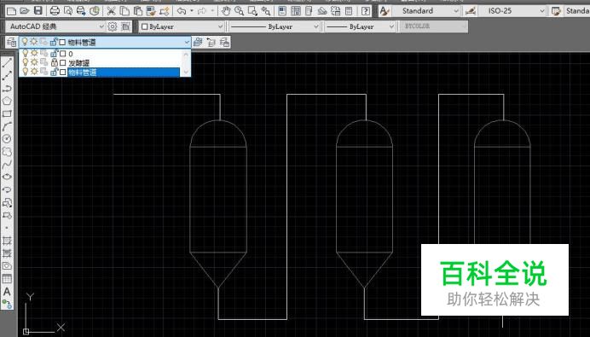Click the Paste clipboard icon
590x337 pixels.
[138, 11]
